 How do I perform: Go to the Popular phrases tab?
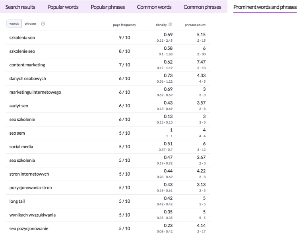point(108,7)
